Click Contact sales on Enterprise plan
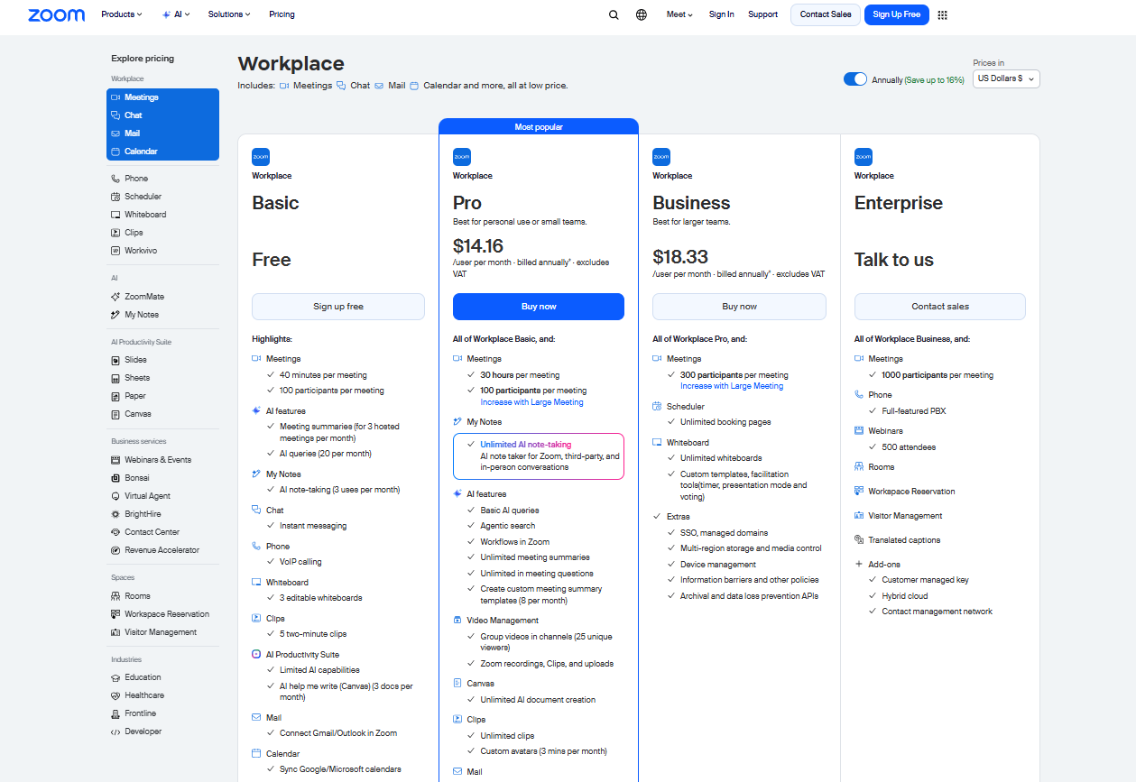The image size is (1136, 782). [940, 307]
